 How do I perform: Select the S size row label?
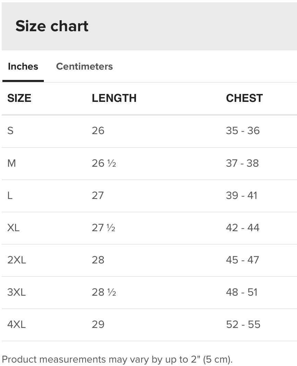[11, 131]
